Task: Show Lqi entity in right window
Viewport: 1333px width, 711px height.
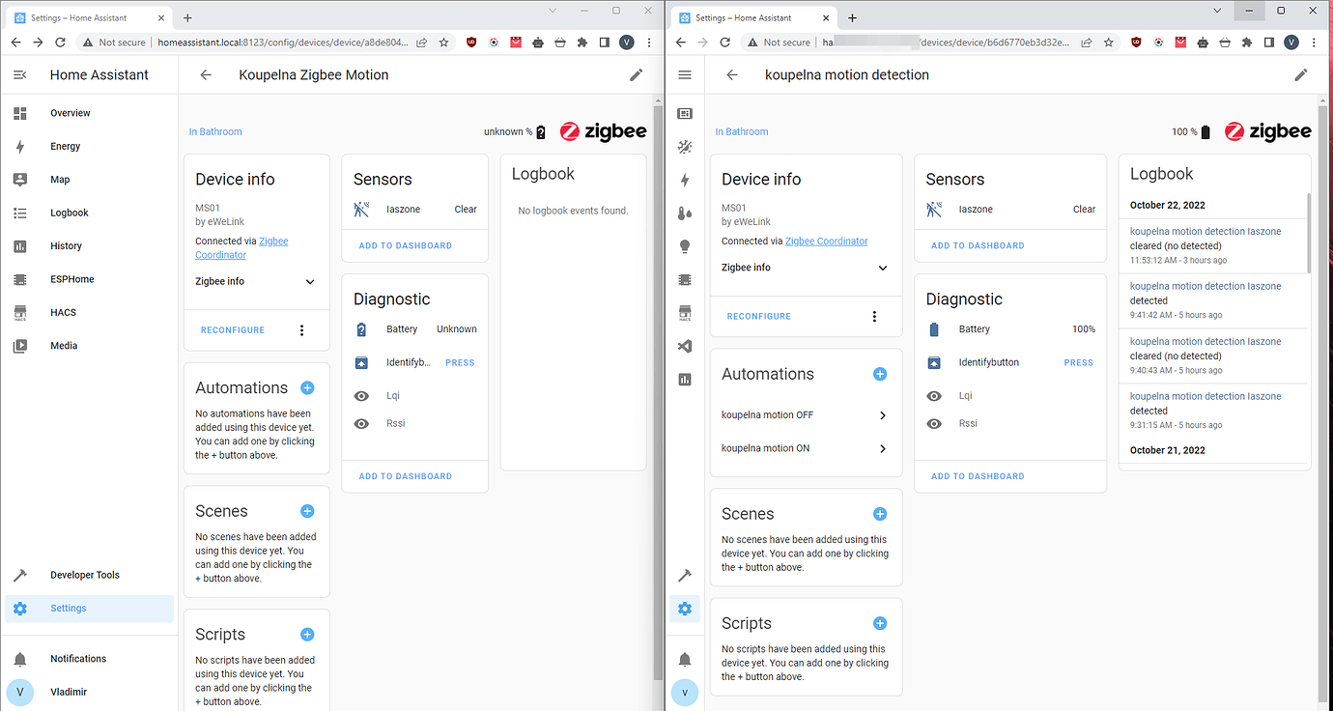Action: point(1009,396)
